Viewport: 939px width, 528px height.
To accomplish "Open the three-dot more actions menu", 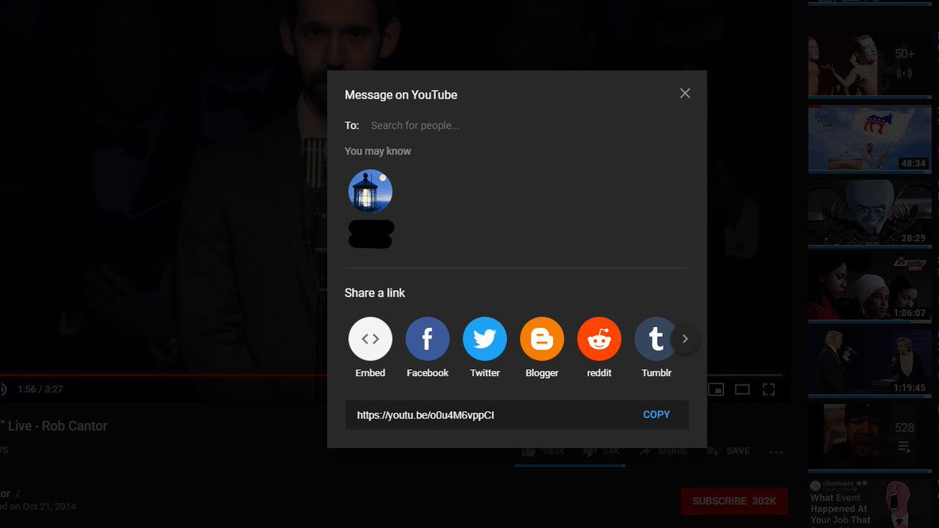I will pos(775,452).
